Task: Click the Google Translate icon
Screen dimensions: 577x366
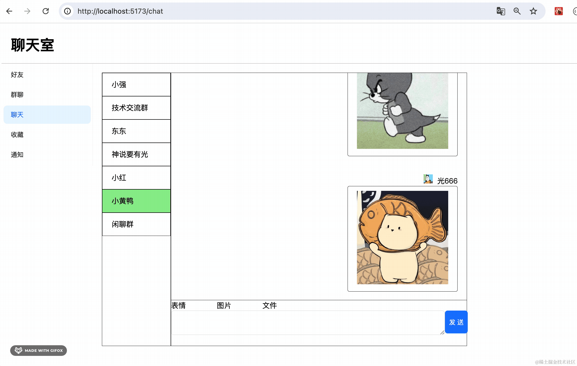Action: [501, 11]
